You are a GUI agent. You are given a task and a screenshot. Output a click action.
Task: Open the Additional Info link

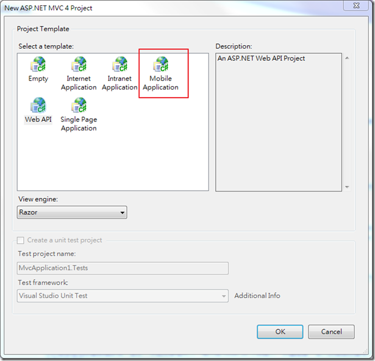coord(257,296)
